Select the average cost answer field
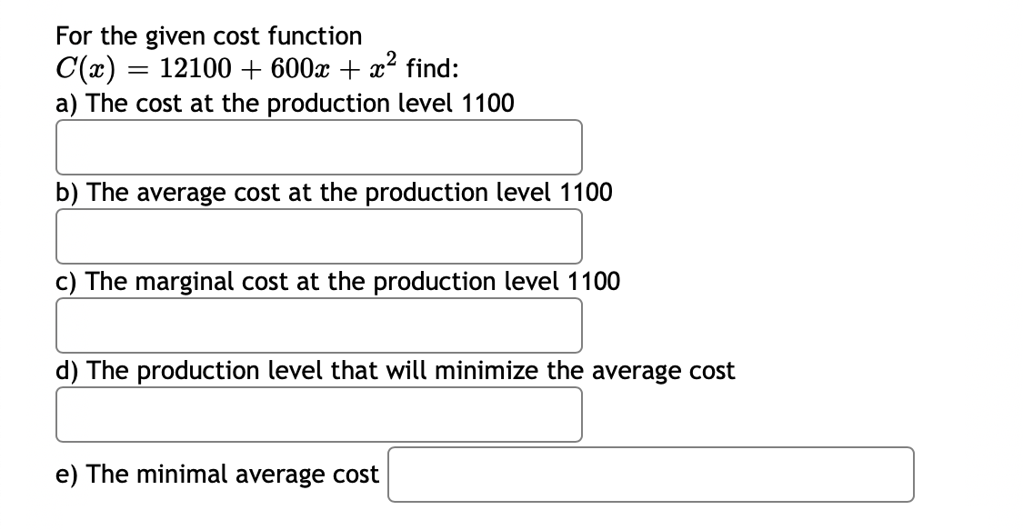 click(x=318, y=236)
